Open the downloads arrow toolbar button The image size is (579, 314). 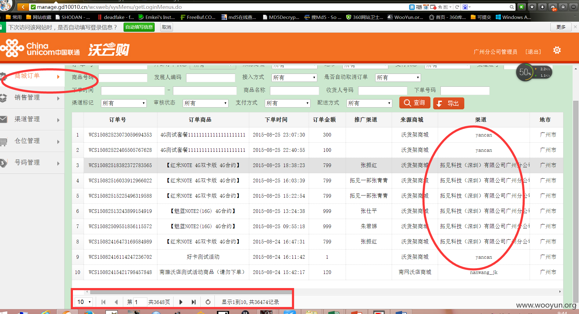(542, 7)
